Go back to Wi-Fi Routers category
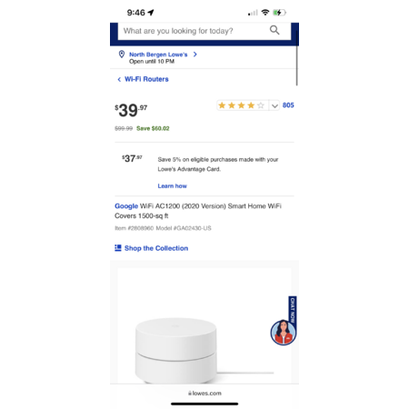The image size is (409, 409). tap(146, 79)
